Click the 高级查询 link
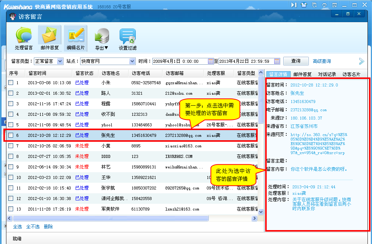Image resolution: width=372 pixels, height=244 pixels. coord(322,61)
